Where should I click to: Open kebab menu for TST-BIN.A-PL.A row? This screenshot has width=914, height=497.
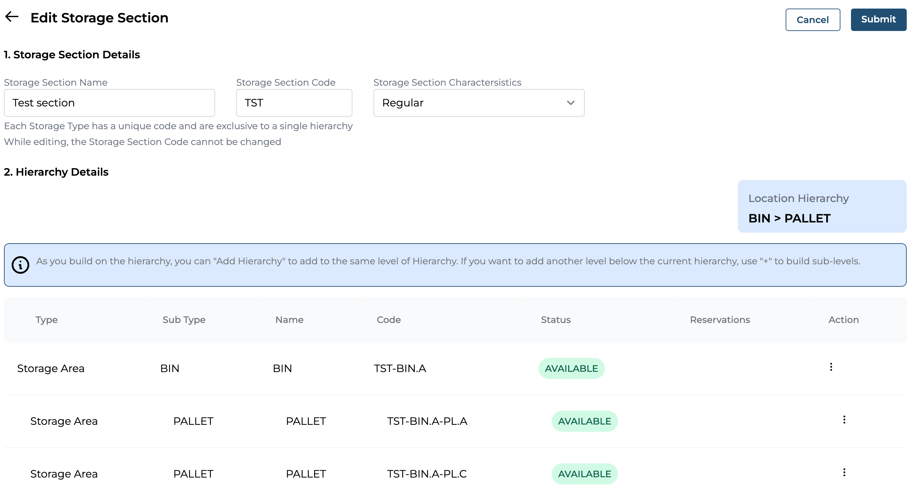click(x=844, y=420)
